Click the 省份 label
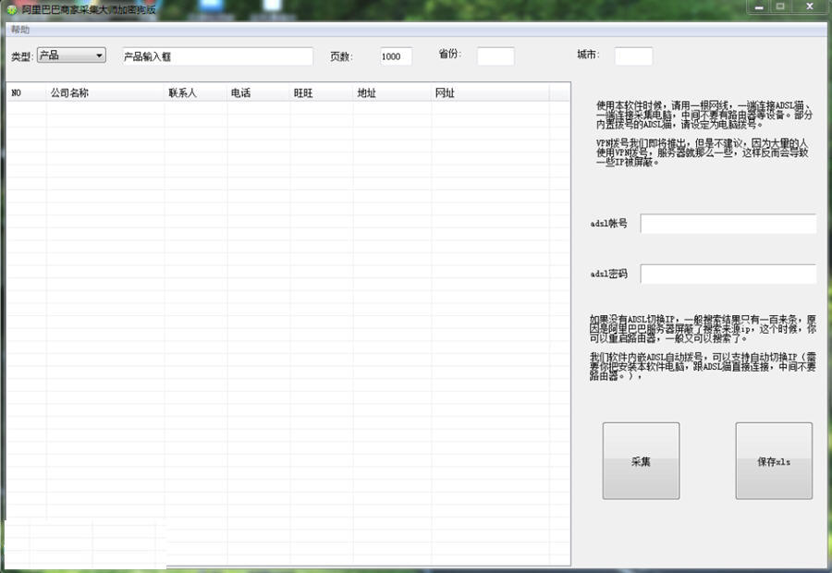The image size is (832, 573). 450,54
